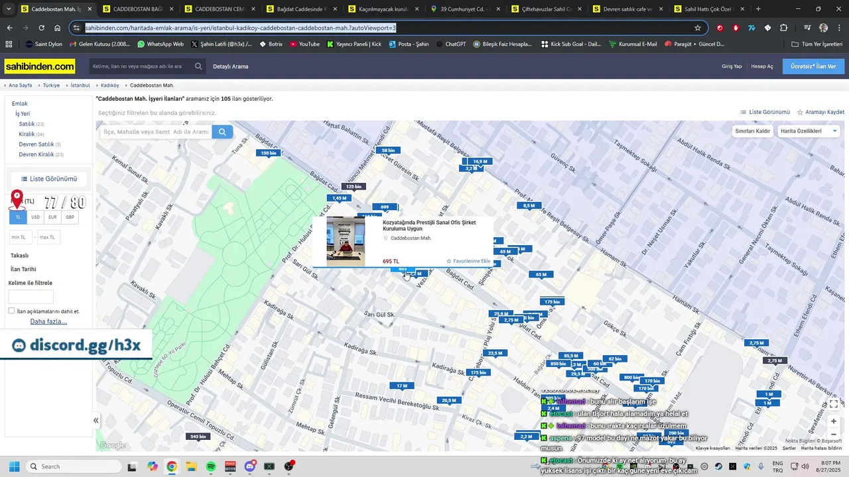Click Sınırları Kaldır button
Screen dimensions: 849x477
pos(753,131)
